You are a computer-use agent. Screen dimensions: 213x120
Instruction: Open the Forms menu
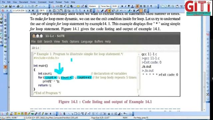coord(33,2)
